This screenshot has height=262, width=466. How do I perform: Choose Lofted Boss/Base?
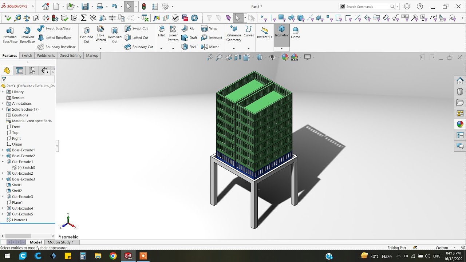pos(54,37)
